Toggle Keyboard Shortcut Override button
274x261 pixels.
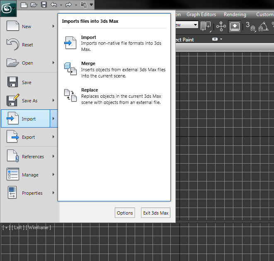(235, 27)
